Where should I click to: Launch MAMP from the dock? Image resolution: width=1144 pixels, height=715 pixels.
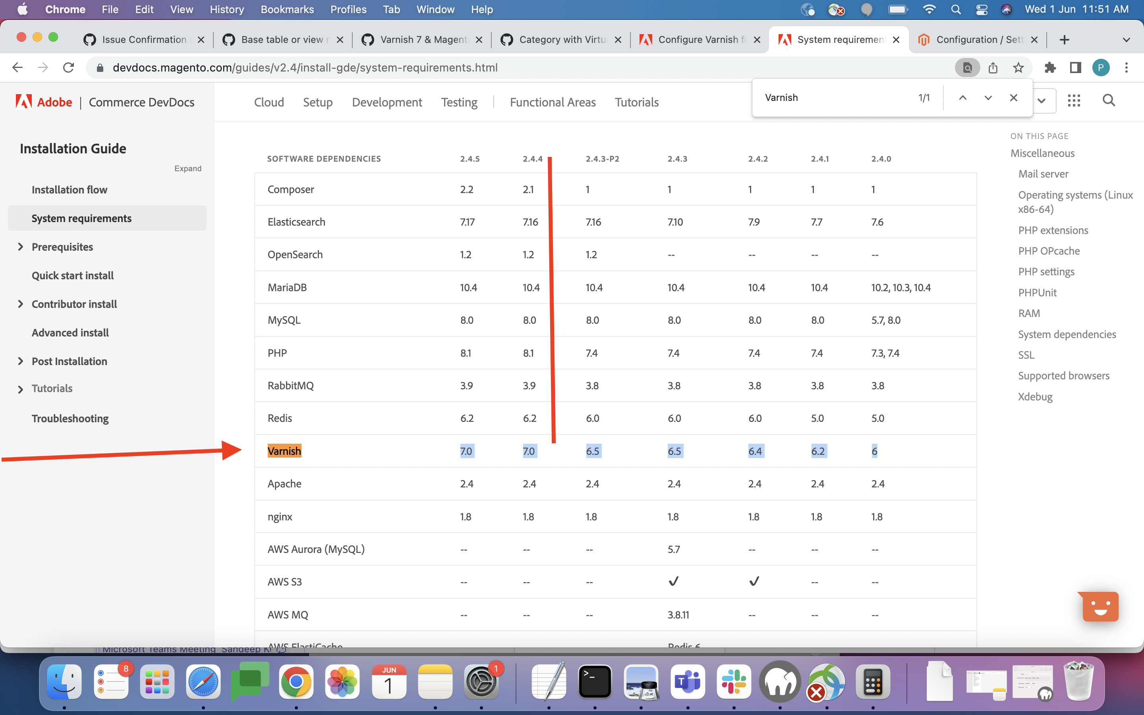780,681
